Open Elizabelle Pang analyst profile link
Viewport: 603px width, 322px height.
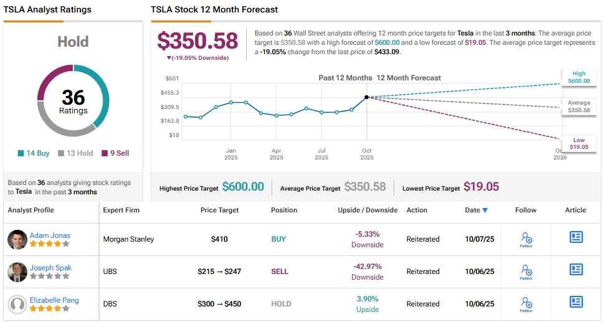click(x=54, y=300)
